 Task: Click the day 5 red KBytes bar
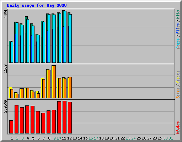click(x=32, y=120)
